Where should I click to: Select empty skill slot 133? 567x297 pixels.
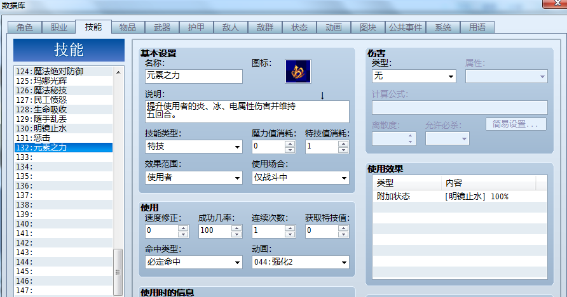(x=64, y=157)
